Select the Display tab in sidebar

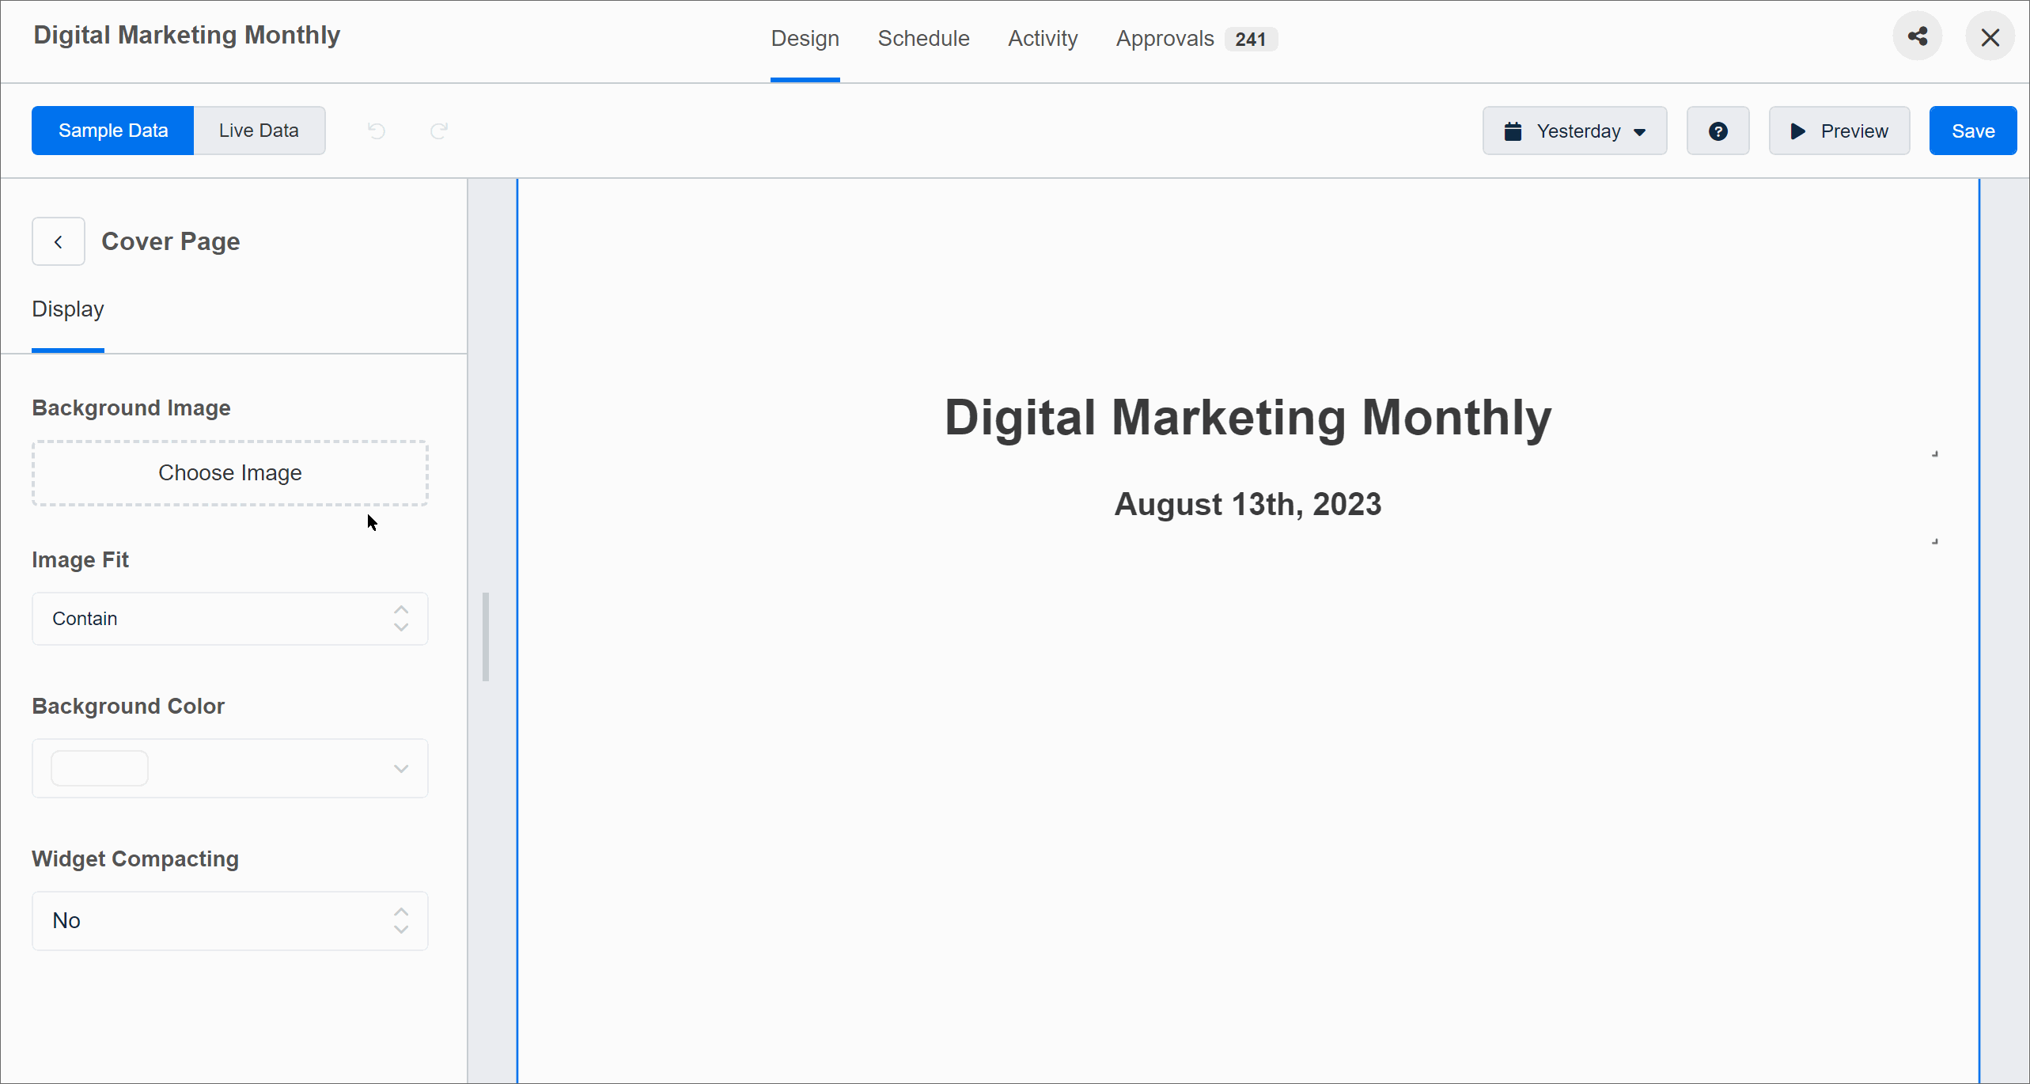click(x=68, y=309)
